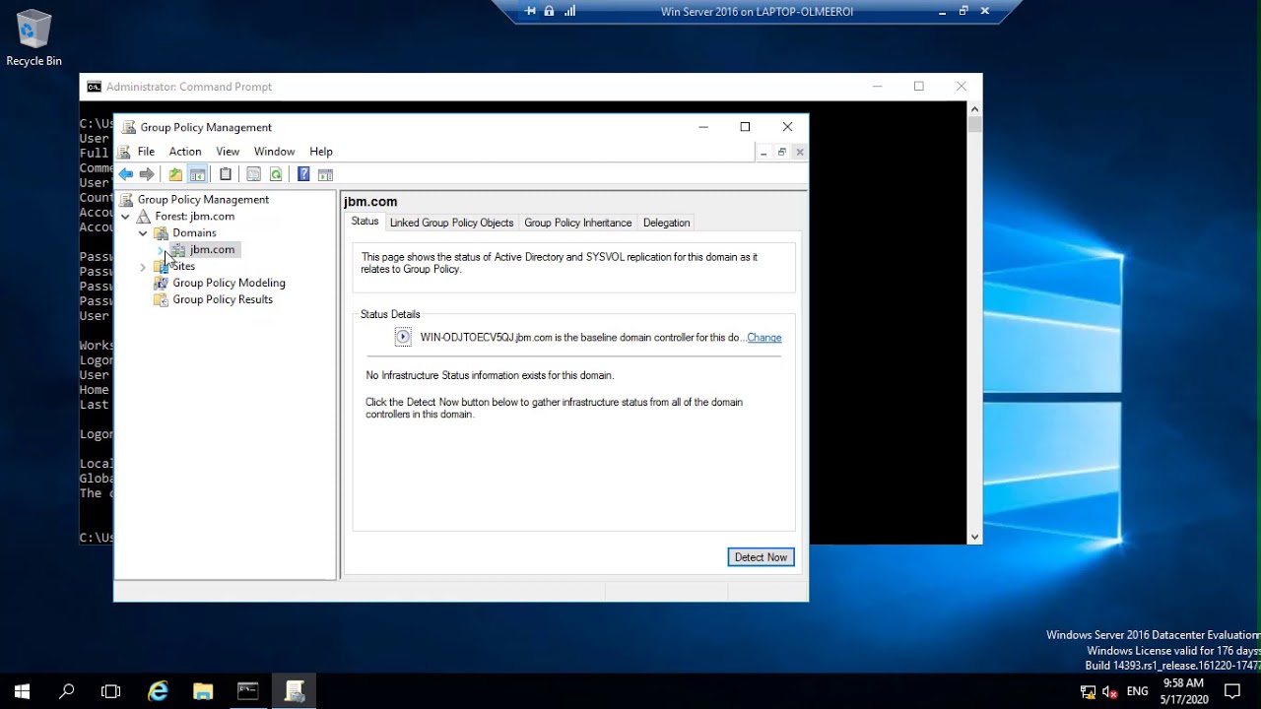This screenshot has width=1261, height=709.
Task: Collapse the Domains node
Action: click(143, 233)
